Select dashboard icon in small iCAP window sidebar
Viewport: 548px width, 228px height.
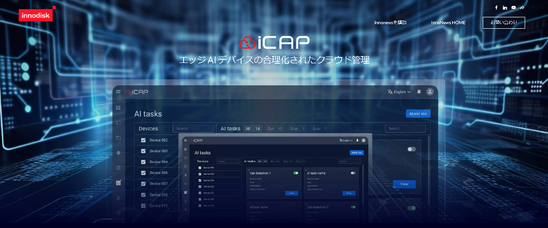click(185, 149)
